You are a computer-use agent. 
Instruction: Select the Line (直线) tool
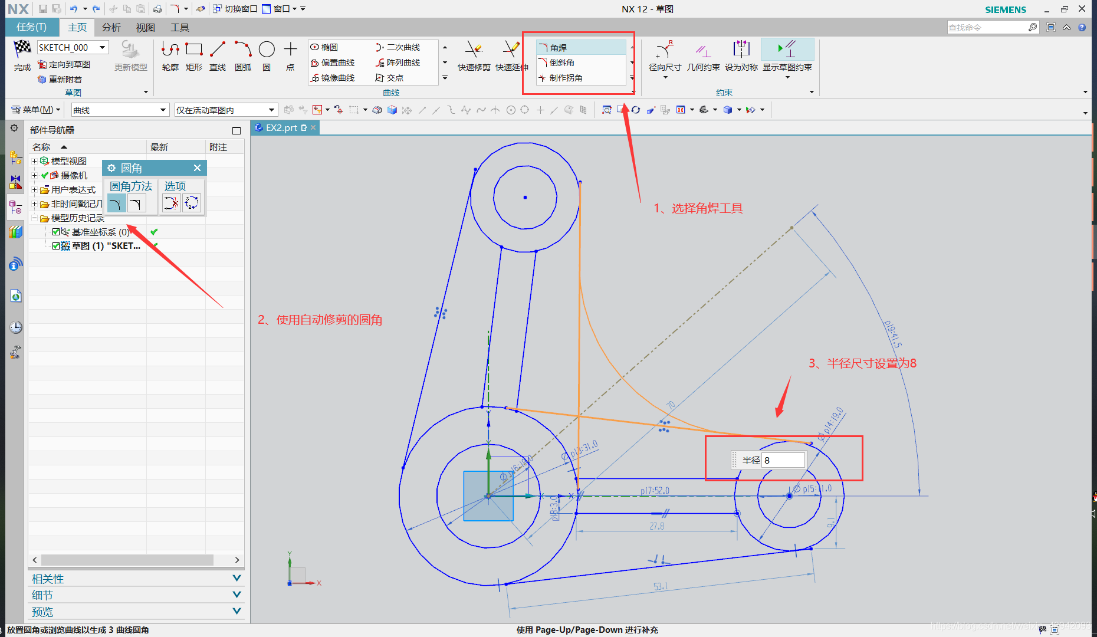(x=218, y=55)
